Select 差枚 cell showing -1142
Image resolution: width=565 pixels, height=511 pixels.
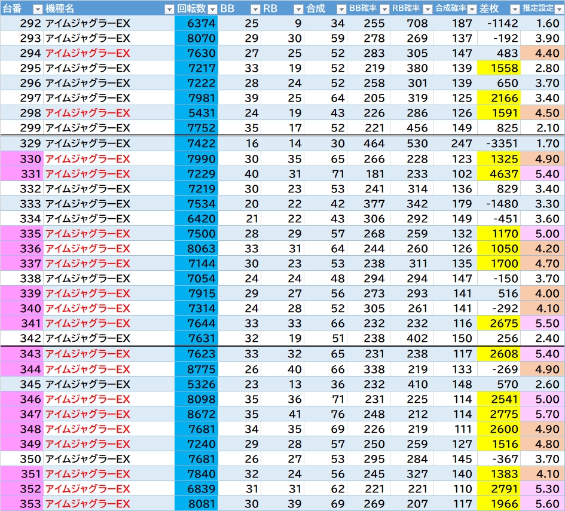tap(499, 23)
